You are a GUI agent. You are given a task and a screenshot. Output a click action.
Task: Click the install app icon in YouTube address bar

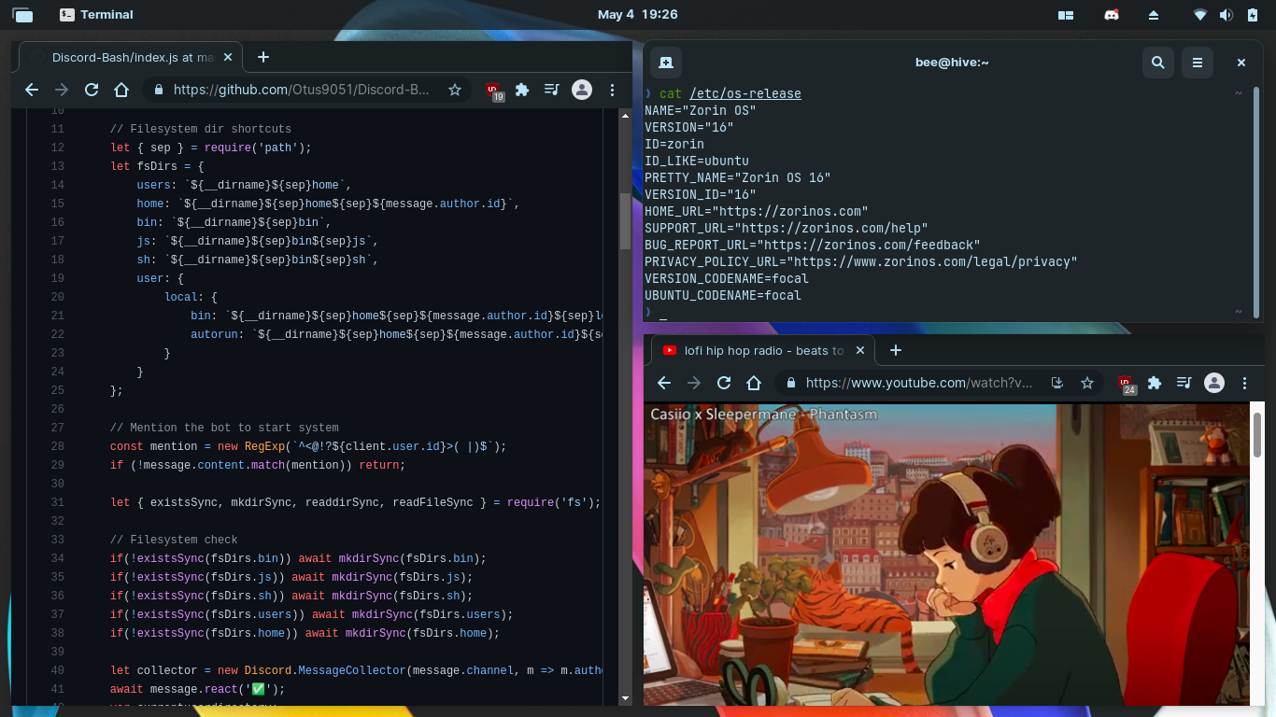click(x=1057, y=383)
